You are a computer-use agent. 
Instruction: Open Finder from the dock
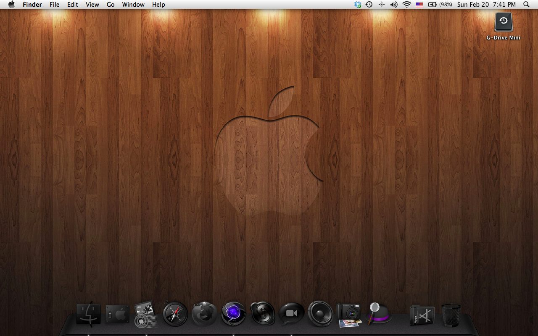point(88,315)
